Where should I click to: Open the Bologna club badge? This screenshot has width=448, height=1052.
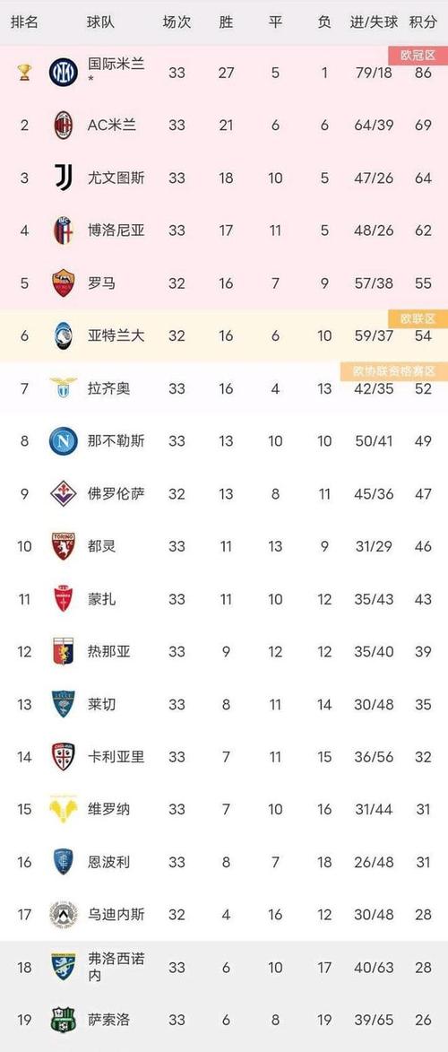pyautogui.click(x=63, y=230)
